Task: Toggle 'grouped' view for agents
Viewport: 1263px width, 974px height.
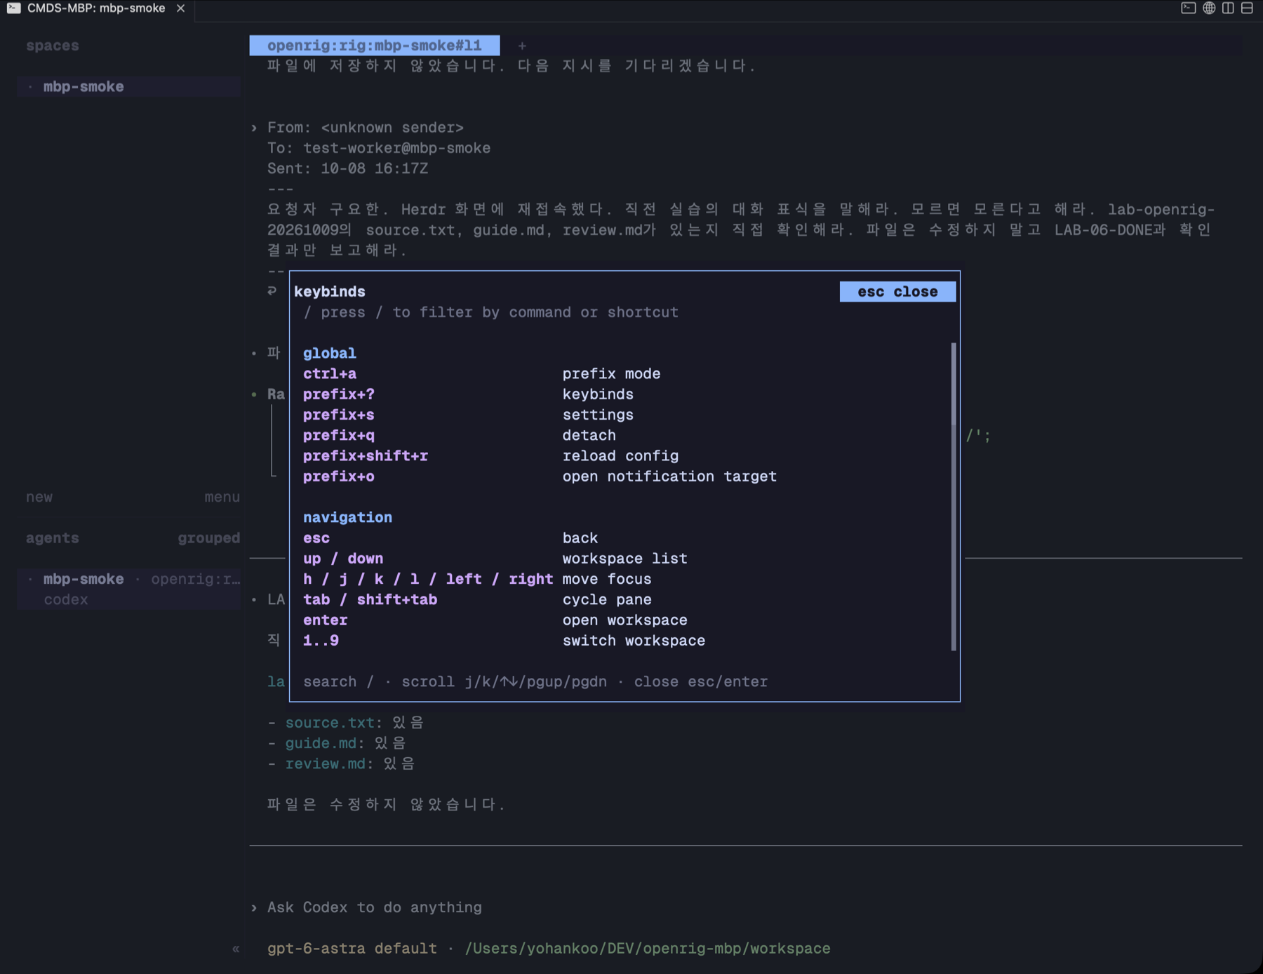Action: 208,538
